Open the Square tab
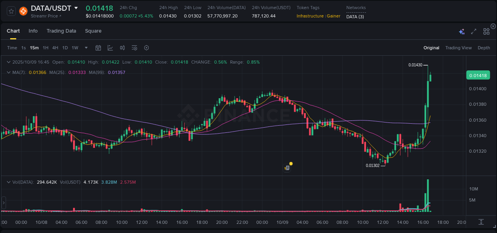Image resolution: width=497 pixels, height=233 pixels. click(x=93, y=31)
